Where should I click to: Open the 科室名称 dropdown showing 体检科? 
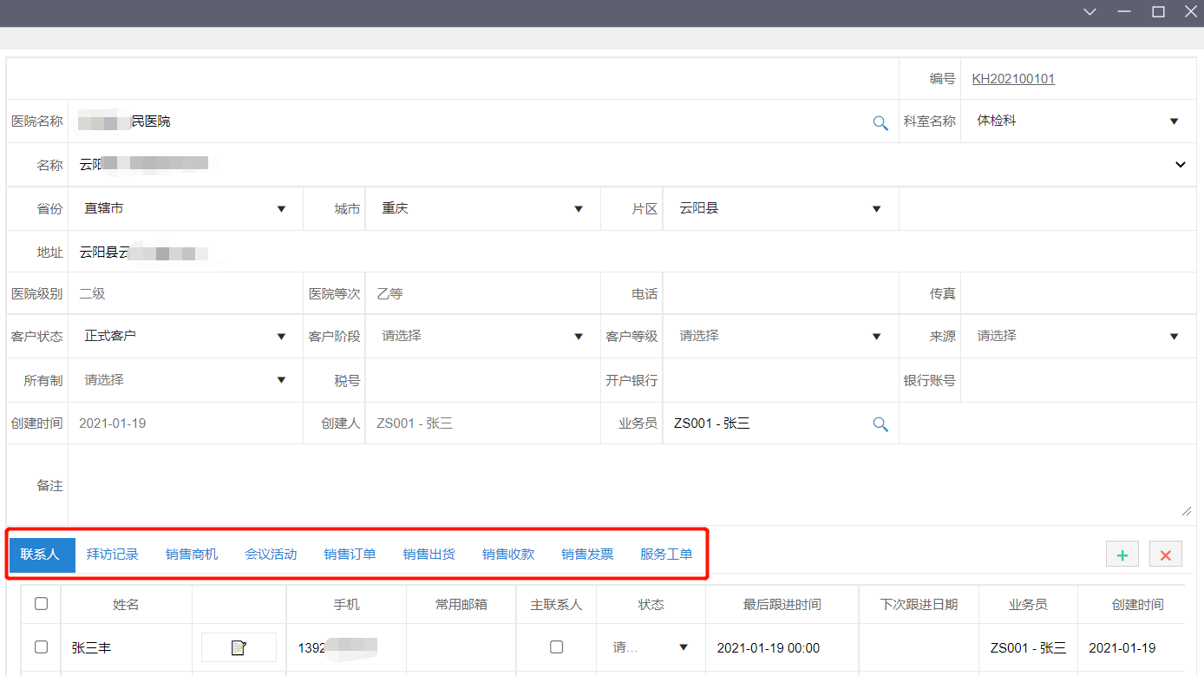pyautogui.click(x=1174, y=121)
